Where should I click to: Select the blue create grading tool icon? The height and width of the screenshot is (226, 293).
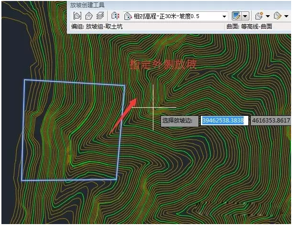236,16
